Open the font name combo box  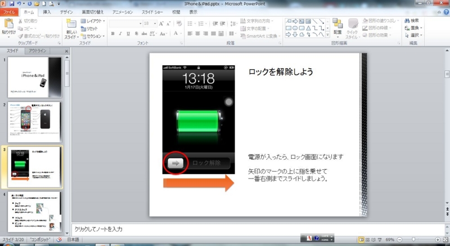(125, 24)
